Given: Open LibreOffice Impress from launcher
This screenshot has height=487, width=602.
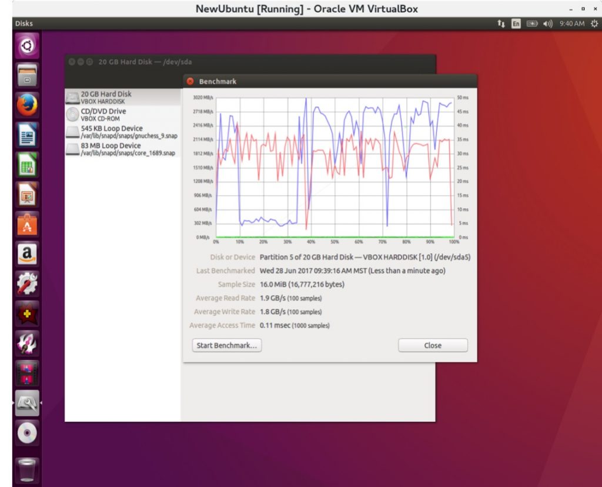Looking at the screenshot, I should (x=27, y=194).
